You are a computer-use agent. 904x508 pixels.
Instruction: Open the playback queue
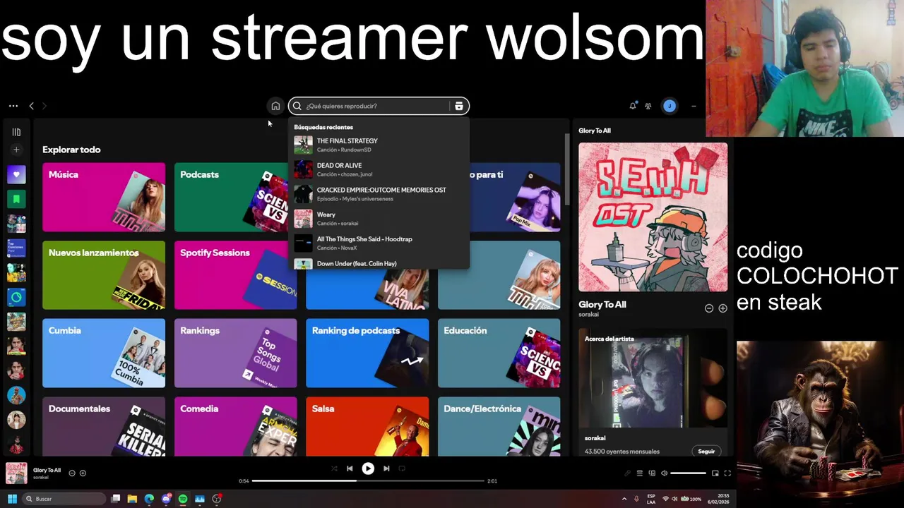(640, 473)
